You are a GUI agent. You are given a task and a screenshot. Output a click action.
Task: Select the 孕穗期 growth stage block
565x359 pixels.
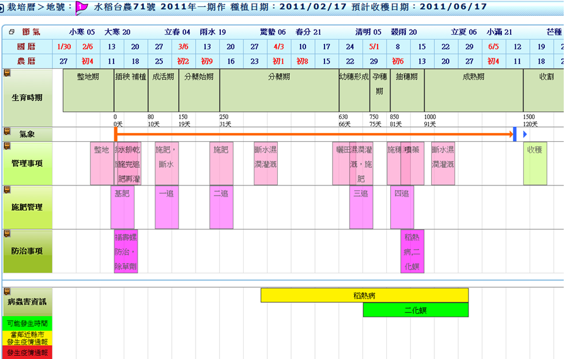coord(380,90)
